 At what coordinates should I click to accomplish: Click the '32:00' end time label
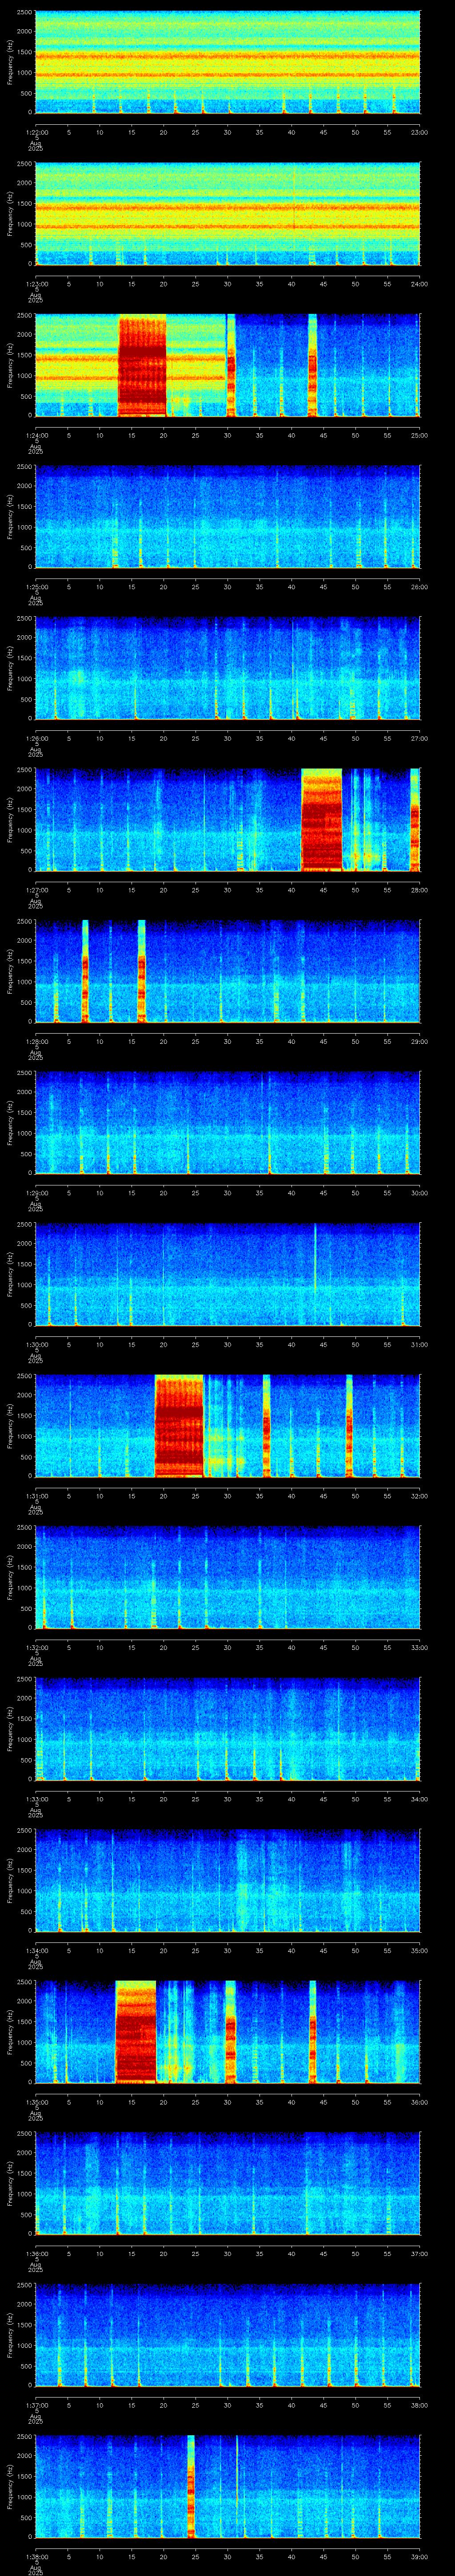coord(419,1496)
